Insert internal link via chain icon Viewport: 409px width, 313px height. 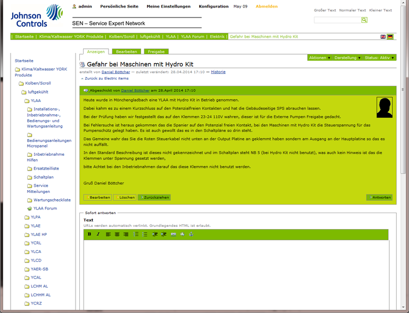pyautogui.click(x=174, y=234)
